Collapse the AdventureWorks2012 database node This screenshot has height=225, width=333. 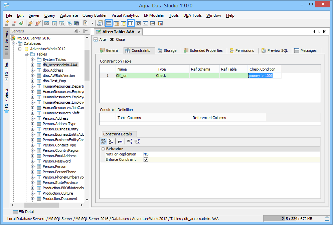point(20,49)
